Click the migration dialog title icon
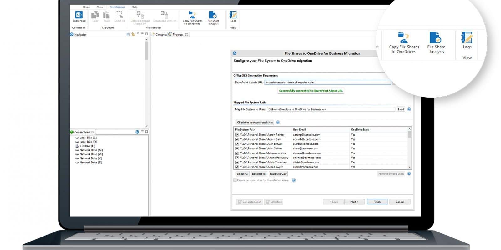Screen dimensions: 501x250 (x=235, y=53)
